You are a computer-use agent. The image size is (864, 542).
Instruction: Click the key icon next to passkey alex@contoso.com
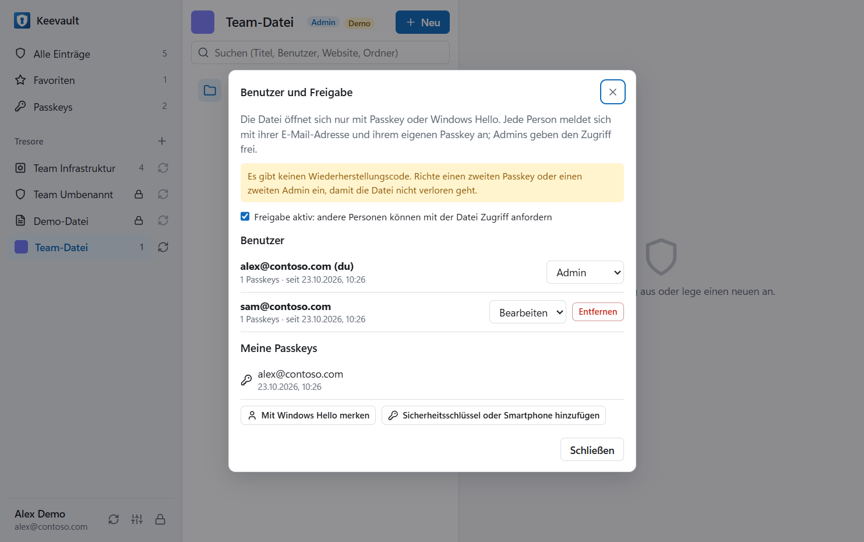click(246, 380)
